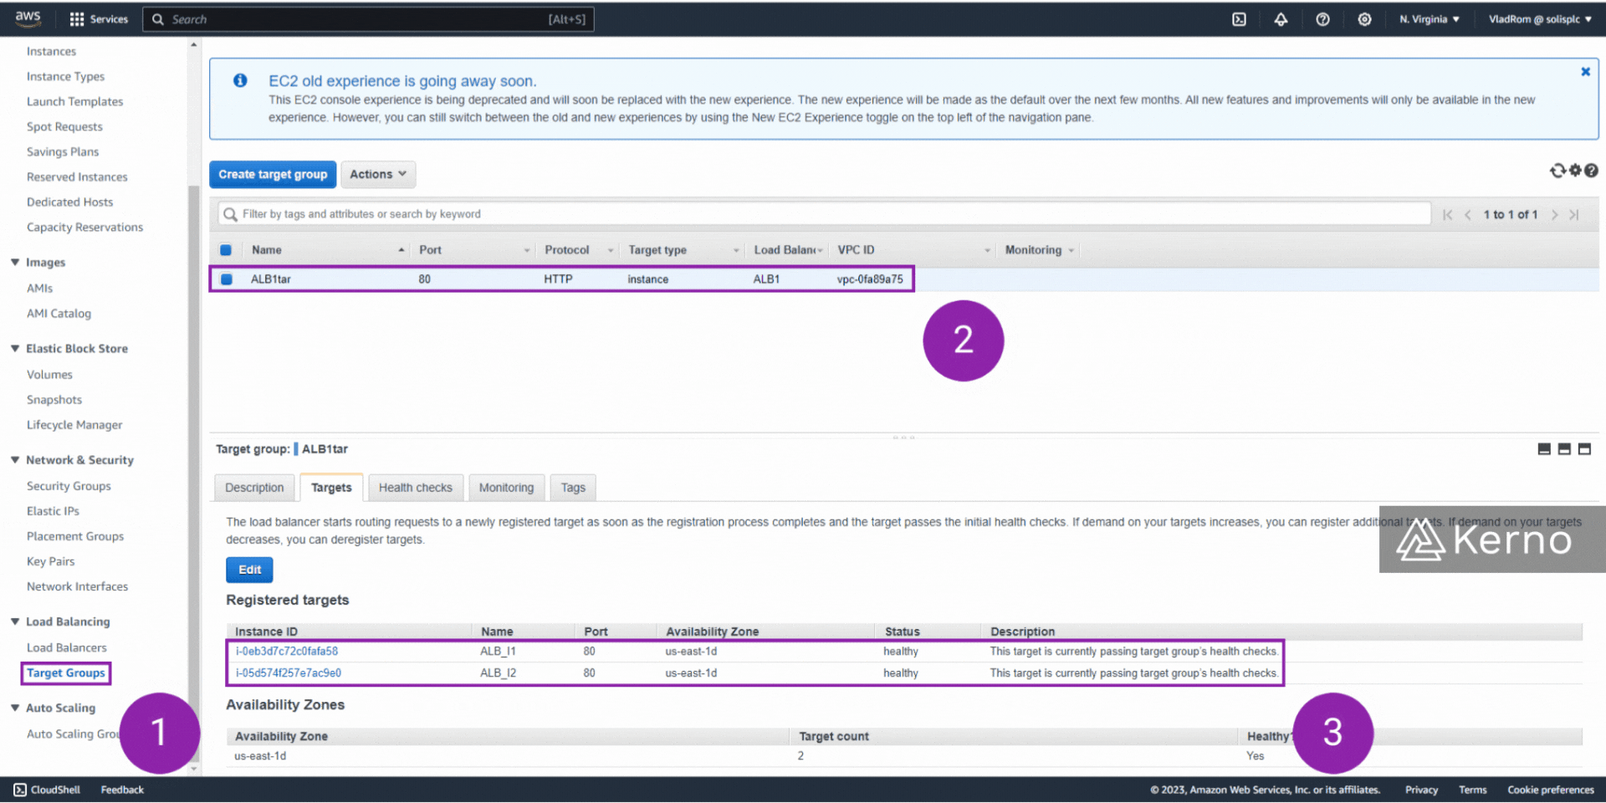Open instance i-05d574f257e7ac9e0 link
Viewport: 1606px width, 803px height.
(x=289, y=673)
